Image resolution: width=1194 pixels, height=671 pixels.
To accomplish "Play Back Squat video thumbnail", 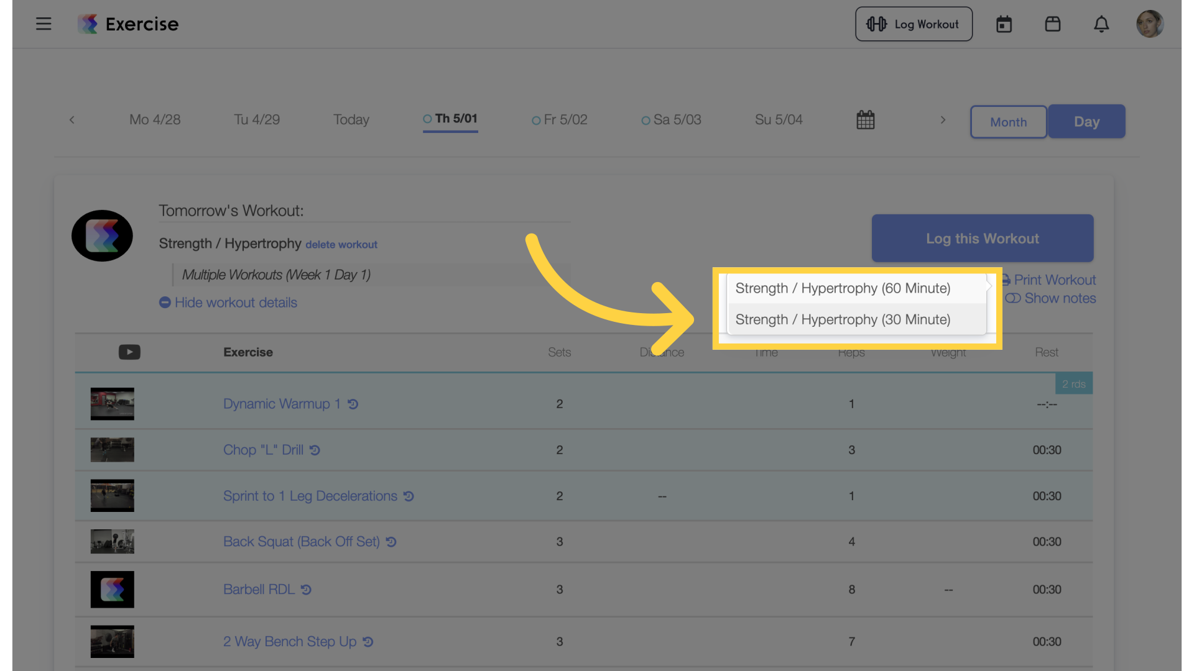I will tap(112, 542).
